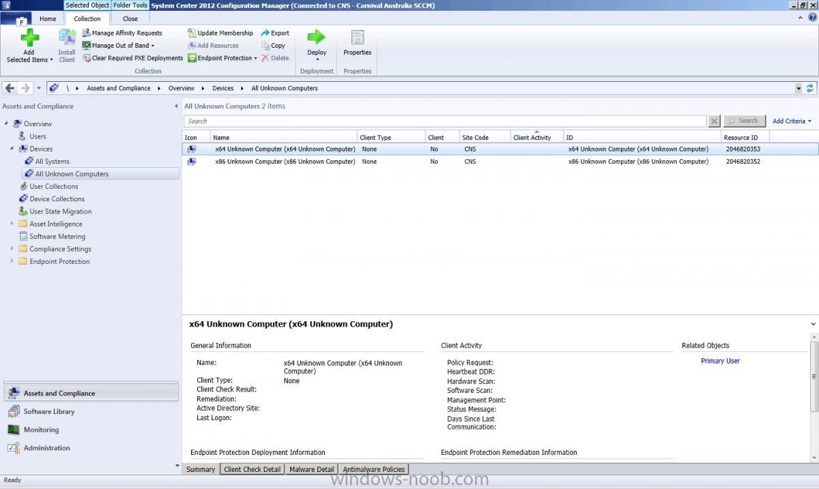The height and width of the screenshot is (489, 819).
Task: Open the Antimalware Policies tab
Action: coord(374,469)
